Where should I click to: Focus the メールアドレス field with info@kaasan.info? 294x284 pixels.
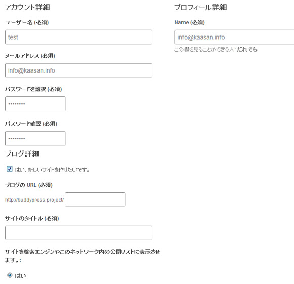79,70
